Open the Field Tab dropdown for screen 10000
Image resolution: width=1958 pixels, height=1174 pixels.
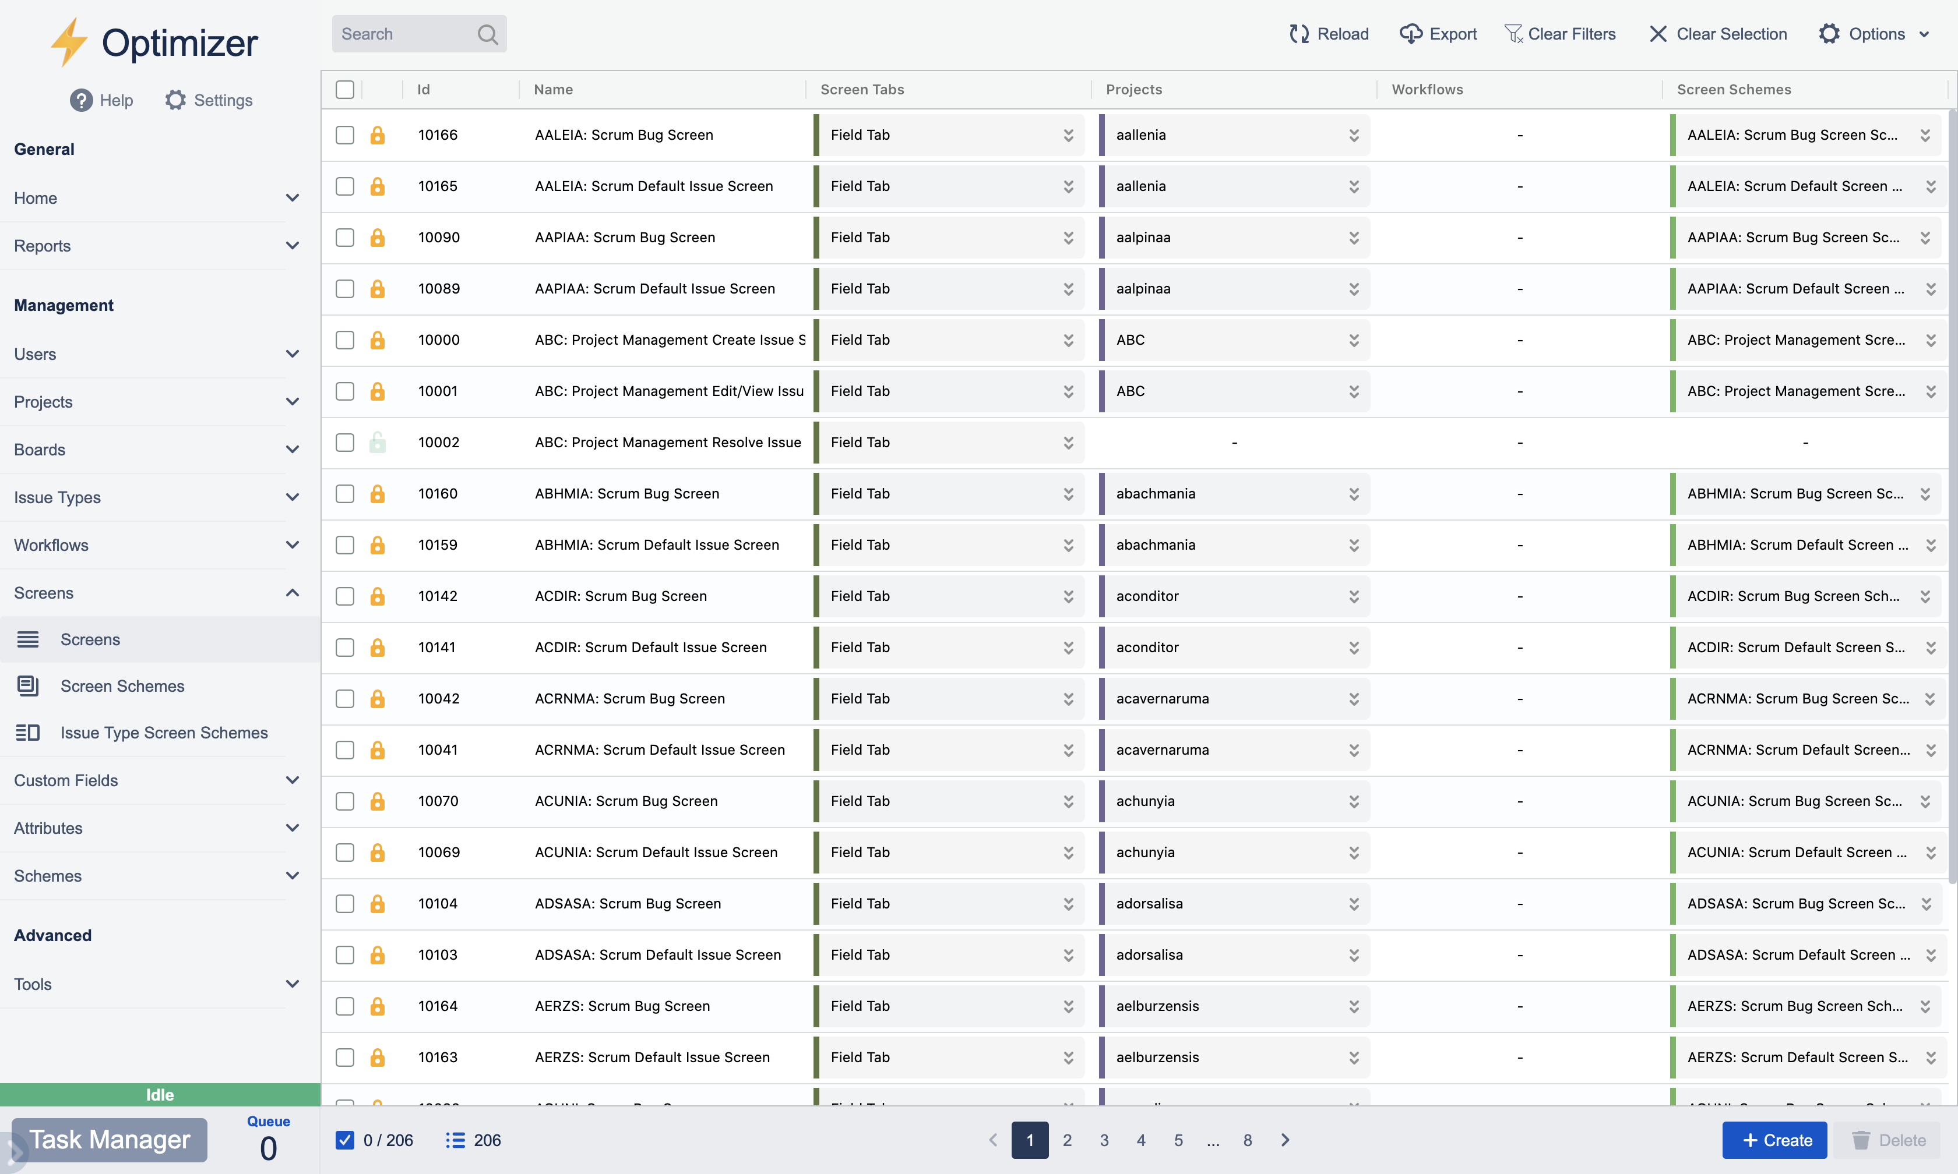(x=1068, y=340)
